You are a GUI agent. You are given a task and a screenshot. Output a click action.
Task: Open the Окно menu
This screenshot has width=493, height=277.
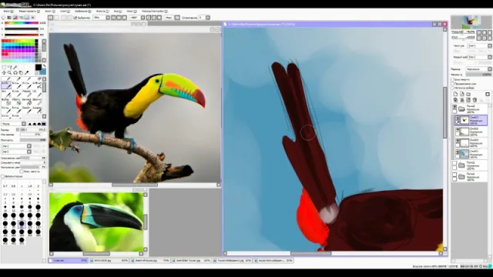pos(131,12)
